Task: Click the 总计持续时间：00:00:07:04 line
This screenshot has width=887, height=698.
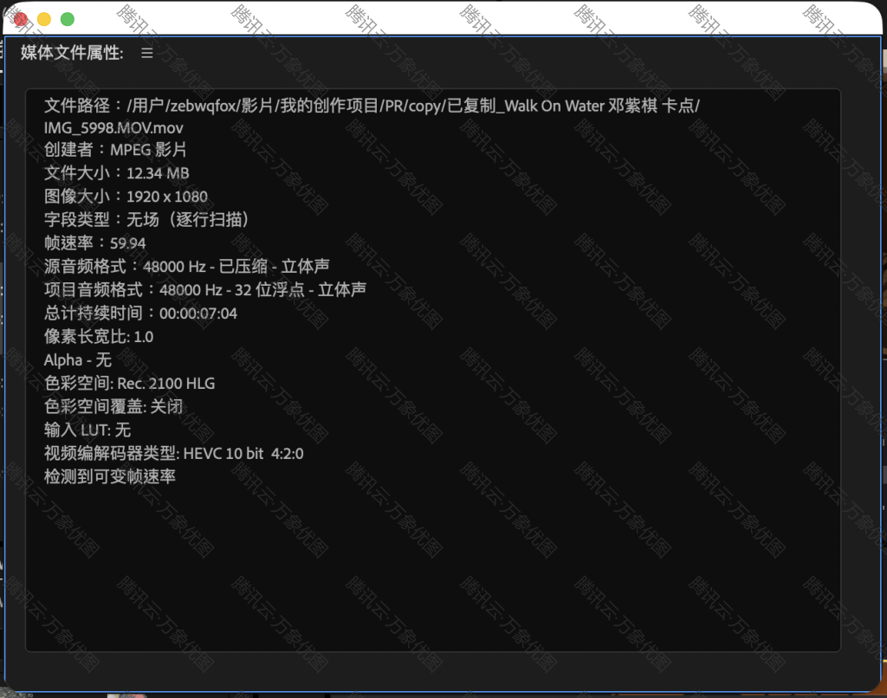Action: tap(141, 313)
